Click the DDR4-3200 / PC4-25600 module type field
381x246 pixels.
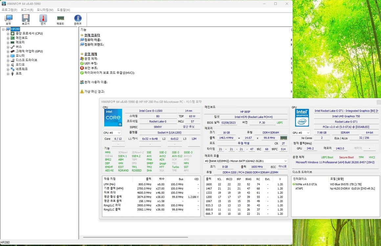[250, 173]
